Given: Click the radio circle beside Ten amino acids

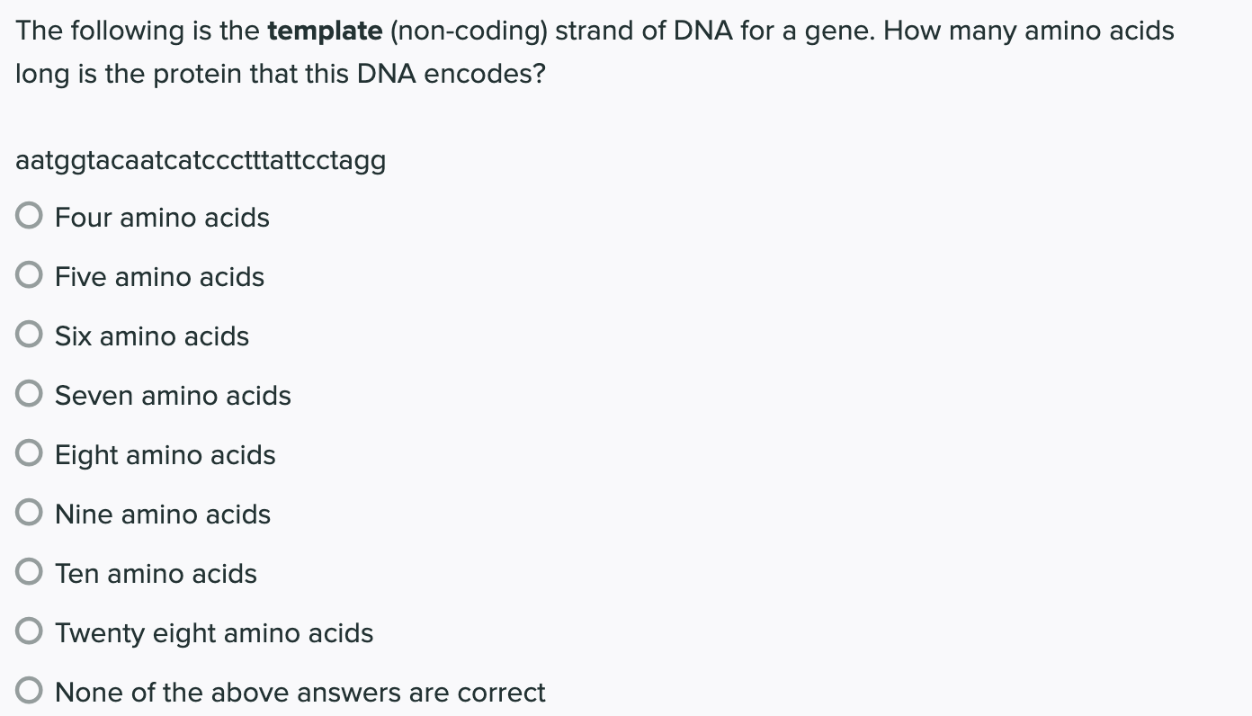Looking at the screenshot, I should [28, 571].
